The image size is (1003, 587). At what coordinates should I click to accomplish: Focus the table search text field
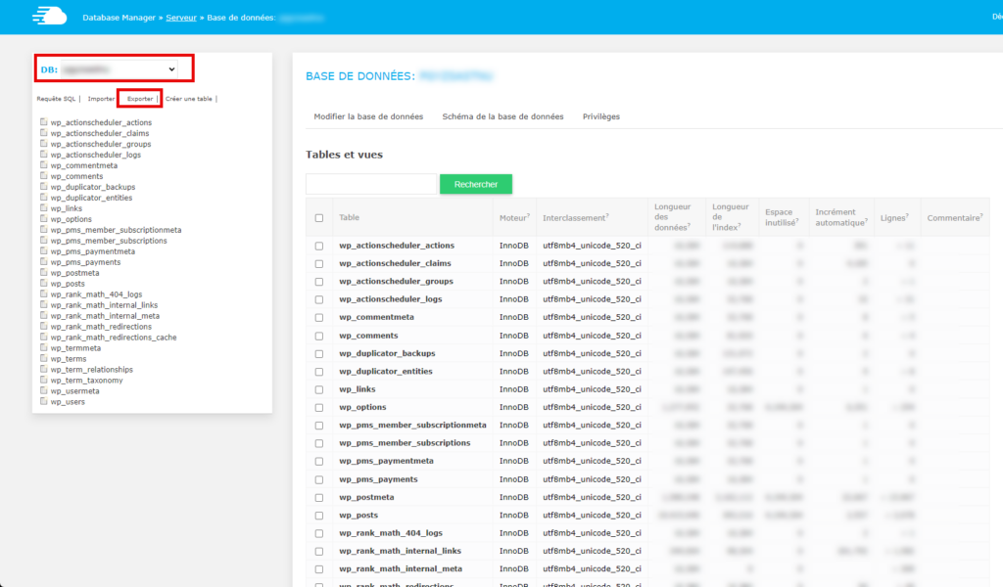point(371,184)
